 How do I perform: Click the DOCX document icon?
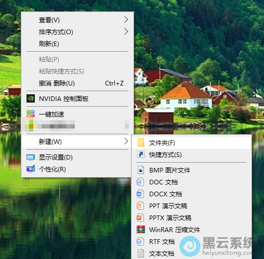[140, 194]
